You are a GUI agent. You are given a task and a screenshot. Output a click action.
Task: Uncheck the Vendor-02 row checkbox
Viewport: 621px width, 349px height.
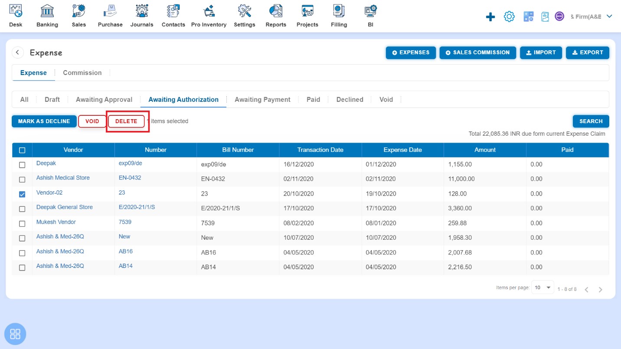pyautogui.click(x=22, y=194)
